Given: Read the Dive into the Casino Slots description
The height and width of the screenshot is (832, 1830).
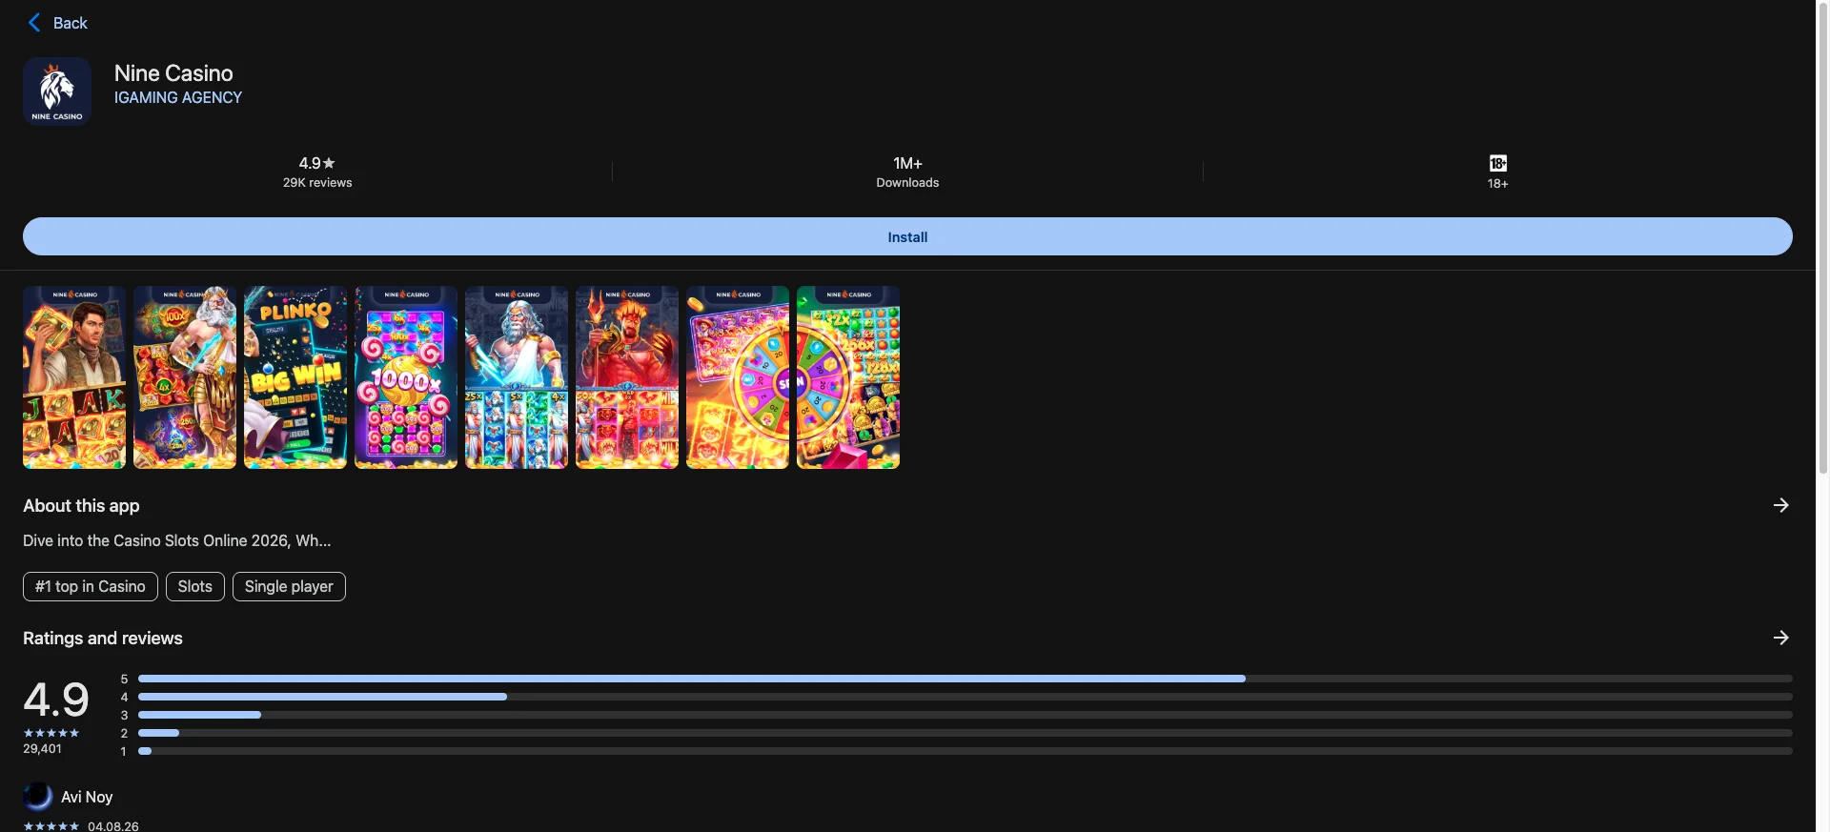Looking at the screenshot, I should coord(177,540).
